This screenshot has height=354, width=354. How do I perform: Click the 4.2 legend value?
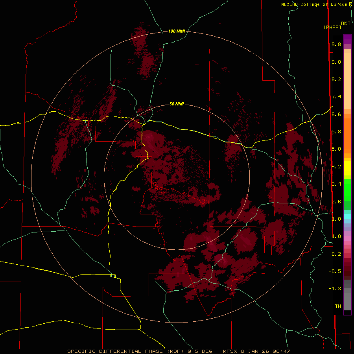336,167
